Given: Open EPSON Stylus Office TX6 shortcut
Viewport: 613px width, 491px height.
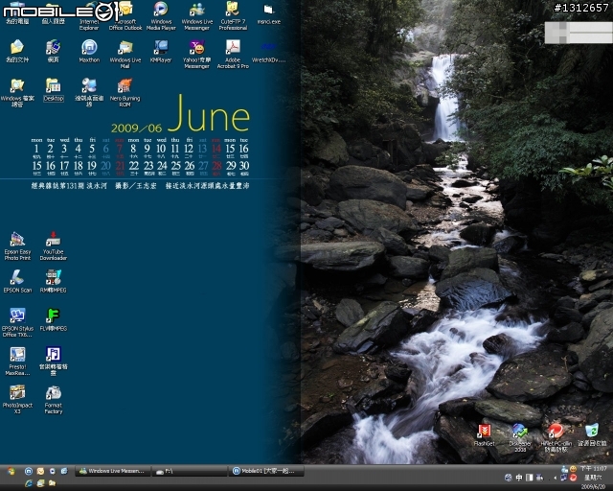Looking at the screenshot, I should pos(17,322).
